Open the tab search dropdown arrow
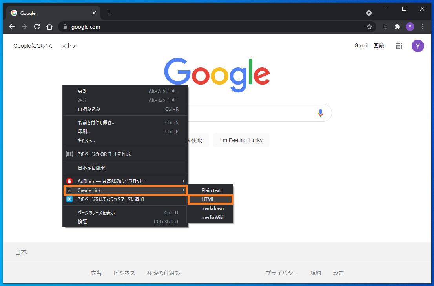The width and height of the screenshot is (434, 286). click(369, 13)
